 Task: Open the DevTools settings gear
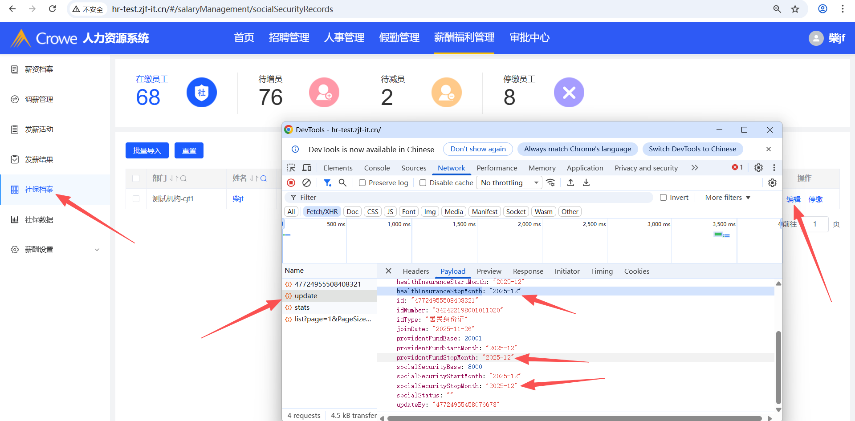click(x=758, y=168)
